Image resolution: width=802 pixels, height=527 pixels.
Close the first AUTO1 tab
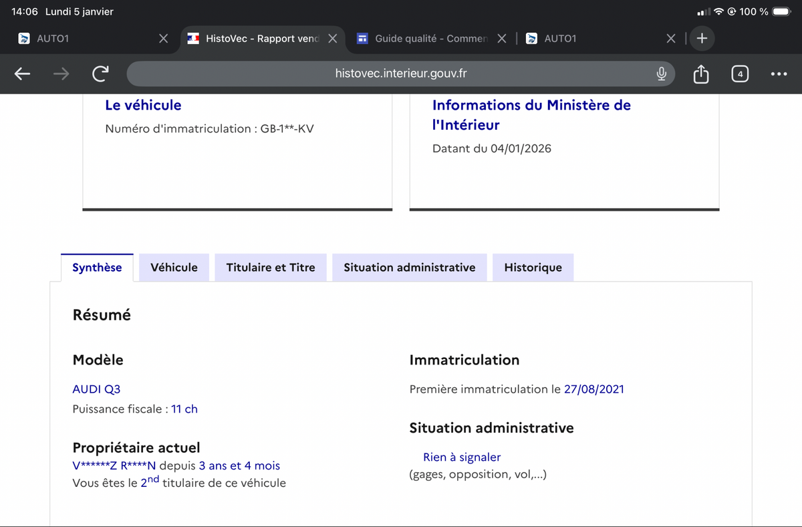[x=163, y=39]
